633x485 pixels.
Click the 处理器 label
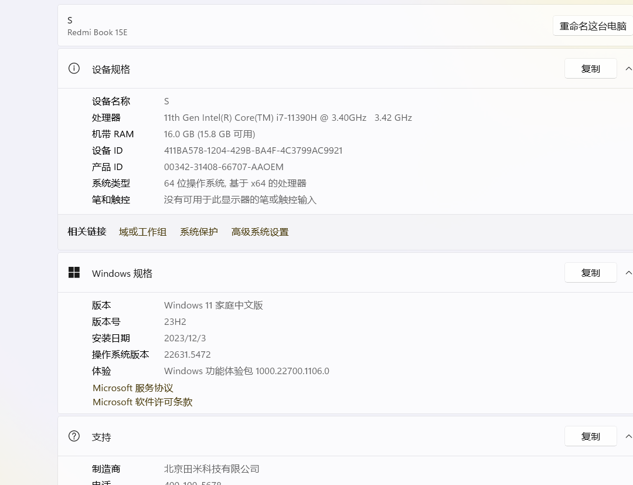106,117
